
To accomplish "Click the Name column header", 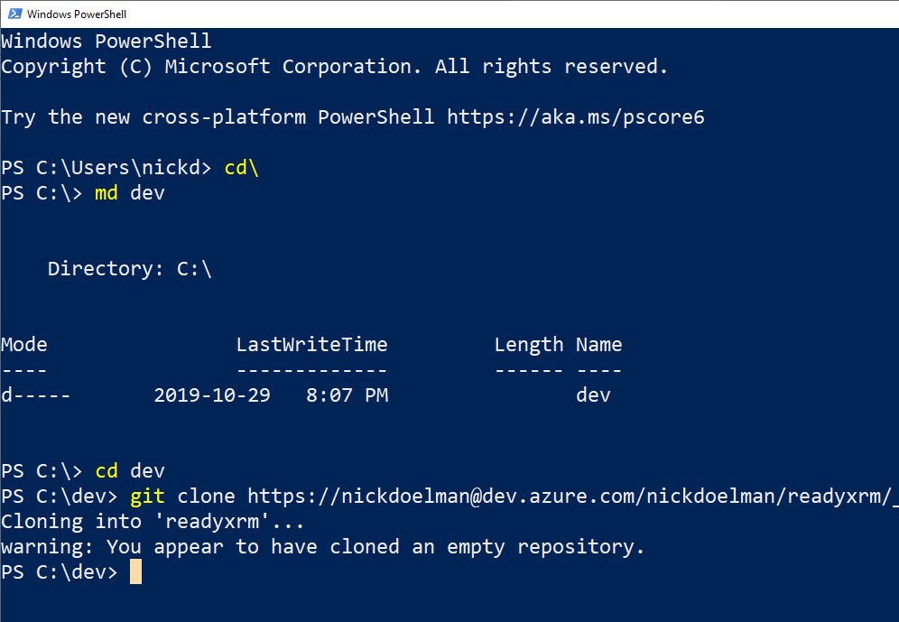I will coord(598,345).
